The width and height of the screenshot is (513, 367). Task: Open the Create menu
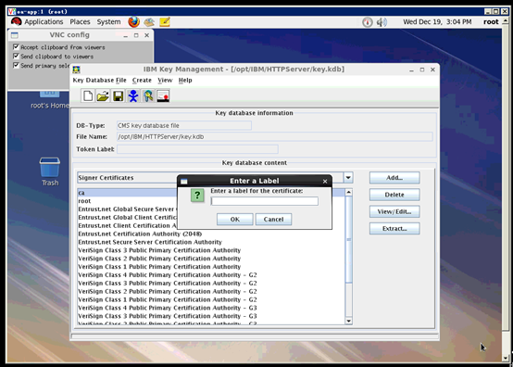pos(142,81)
